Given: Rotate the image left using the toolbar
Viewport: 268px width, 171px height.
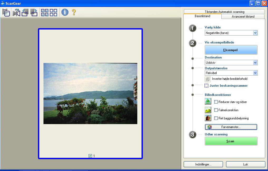Looking at the screenshot, I should coord(25,12).
